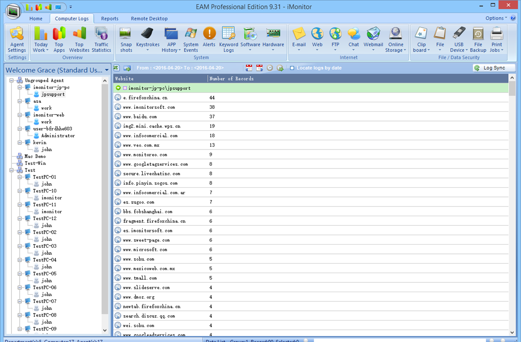Switch to the Remote Desktop tab
This screenshot has height=342, width=521.
pos(149,18)
